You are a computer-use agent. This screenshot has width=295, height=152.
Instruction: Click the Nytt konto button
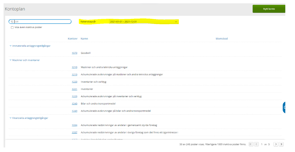point(269,9)
